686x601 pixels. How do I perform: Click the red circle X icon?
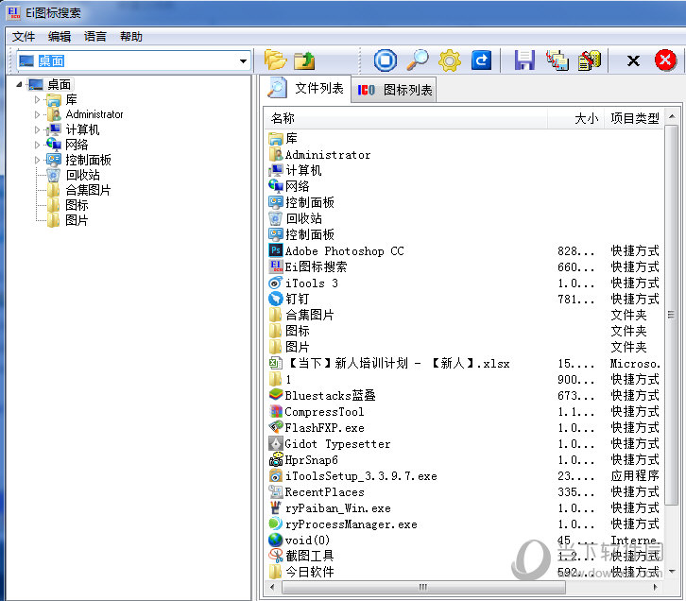pos(665,60)
